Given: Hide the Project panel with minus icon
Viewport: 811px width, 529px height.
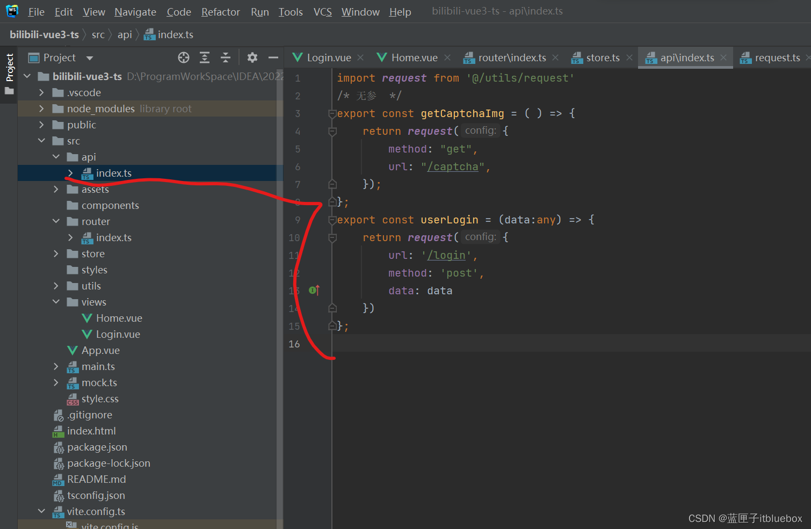Looking at the screenshot, I should click(273, 57).
